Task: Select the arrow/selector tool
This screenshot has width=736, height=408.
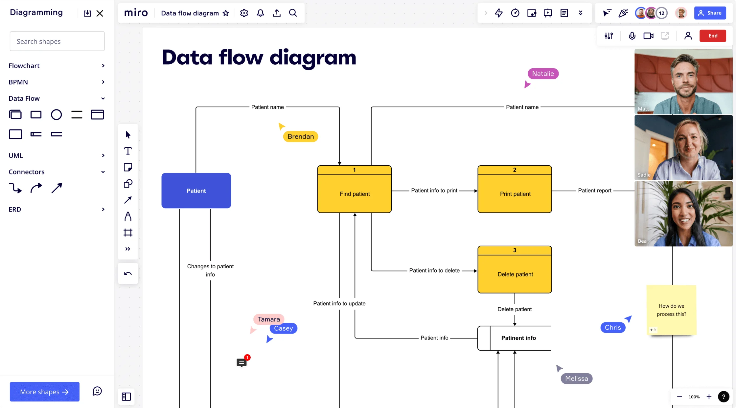Action: [128, 134]
